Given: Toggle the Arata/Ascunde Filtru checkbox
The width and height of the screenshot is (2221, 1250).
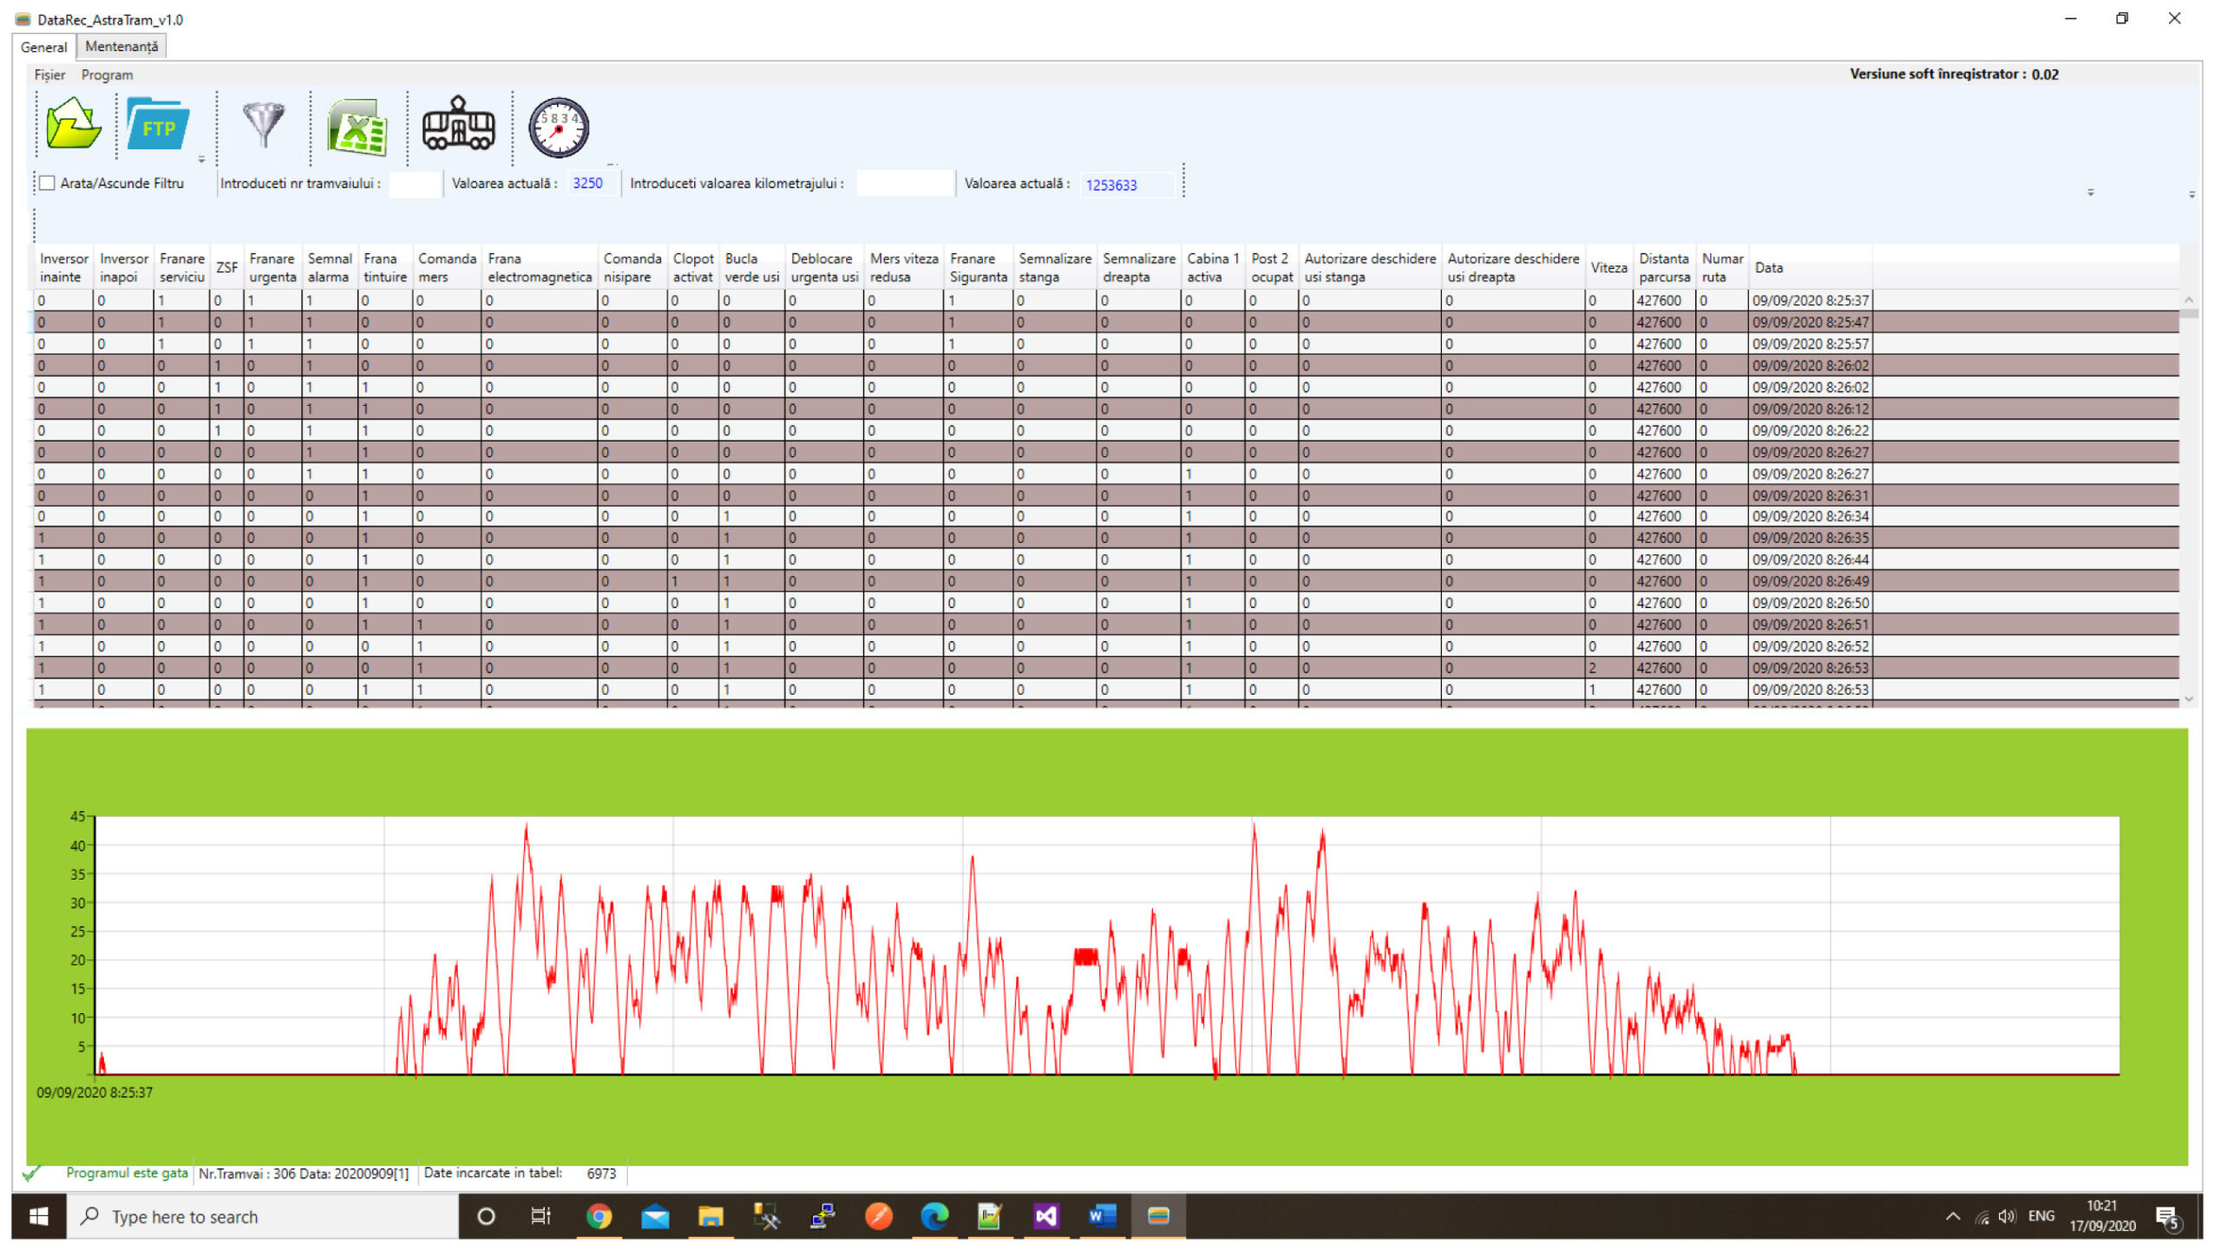Looking at the screenshot, I should 48,183.
